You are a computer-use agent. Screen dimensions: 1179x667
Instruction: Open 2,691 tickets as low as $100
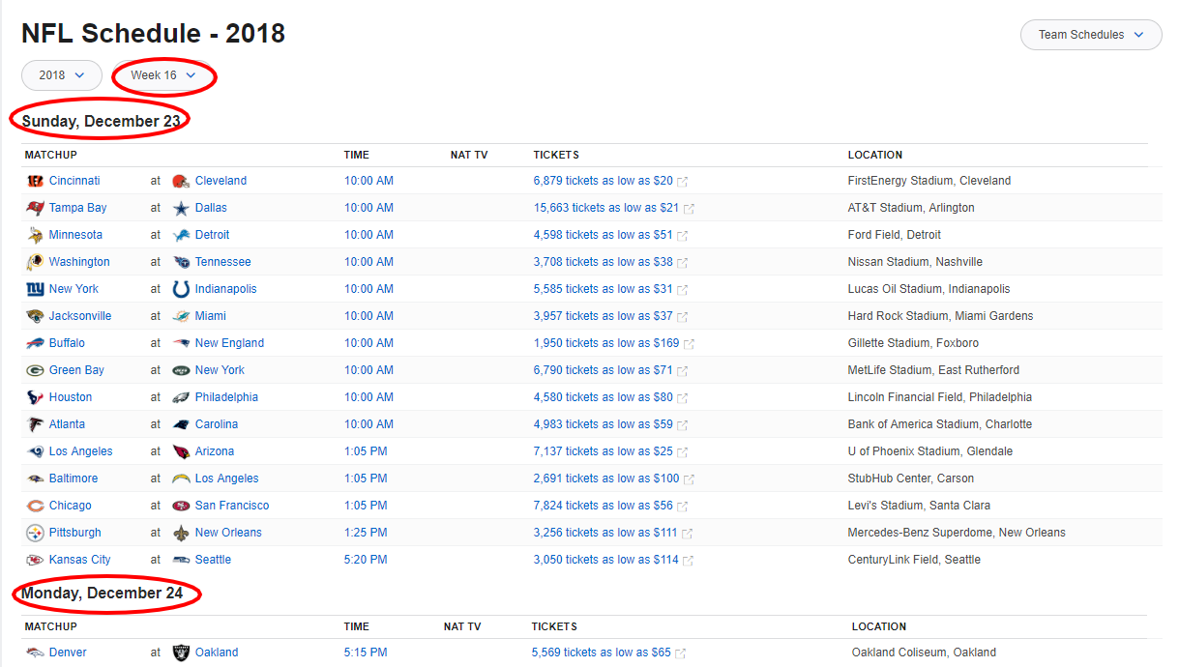pos(606,478)
